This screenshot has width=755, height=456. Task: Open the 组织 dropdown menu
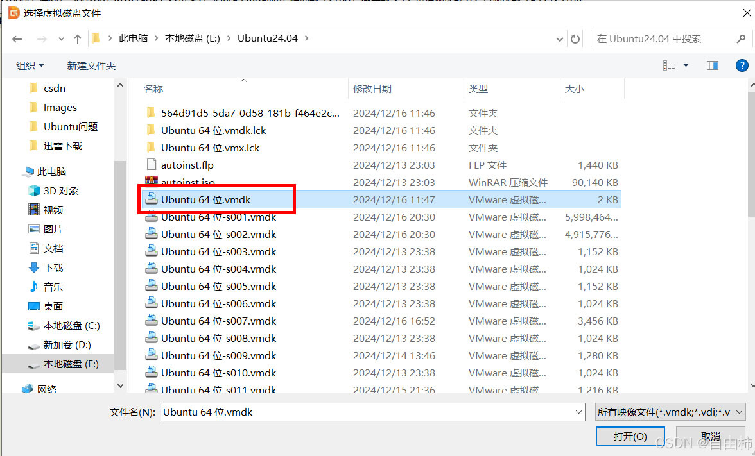tap(30, 65)
